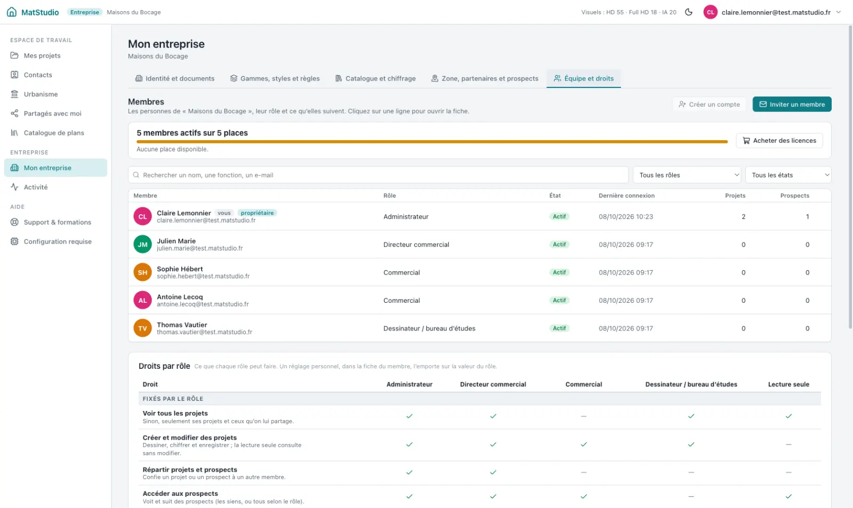Click the Lecture seule rights column header
The width and height of the screenshot is (853, 508).
click(x=788, y=384)
